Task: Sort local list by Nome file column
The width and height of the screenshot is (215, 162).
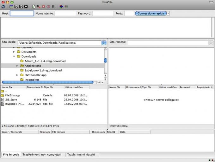Action: [13, 87]
